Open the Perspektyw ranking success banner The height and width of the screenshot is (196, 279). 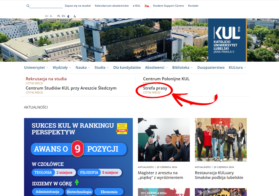pos(78,157)
